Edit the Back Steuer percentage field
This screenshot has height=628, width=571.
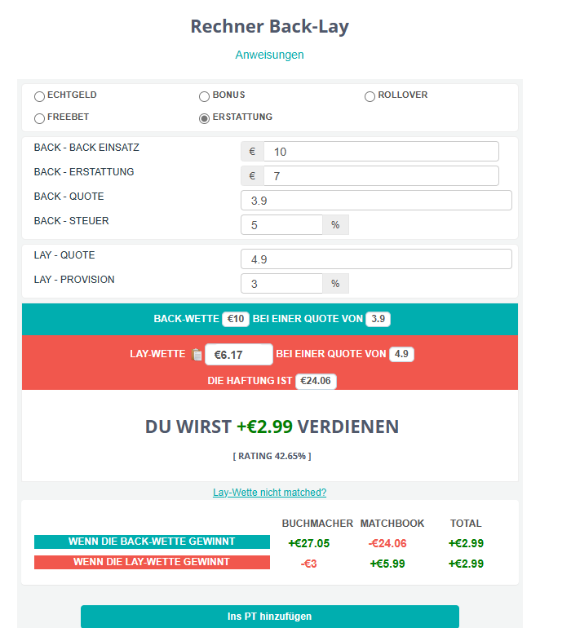(x=281, y=225)
